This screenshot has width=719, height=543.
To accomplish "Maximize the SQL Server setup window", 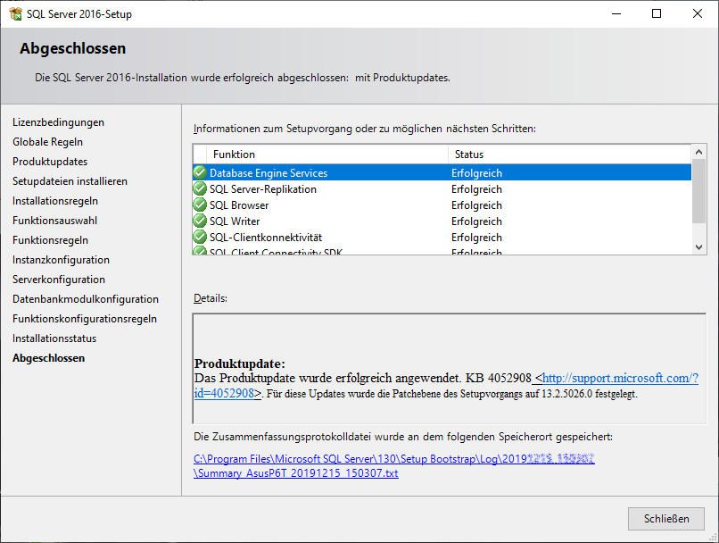I will 657,13.
